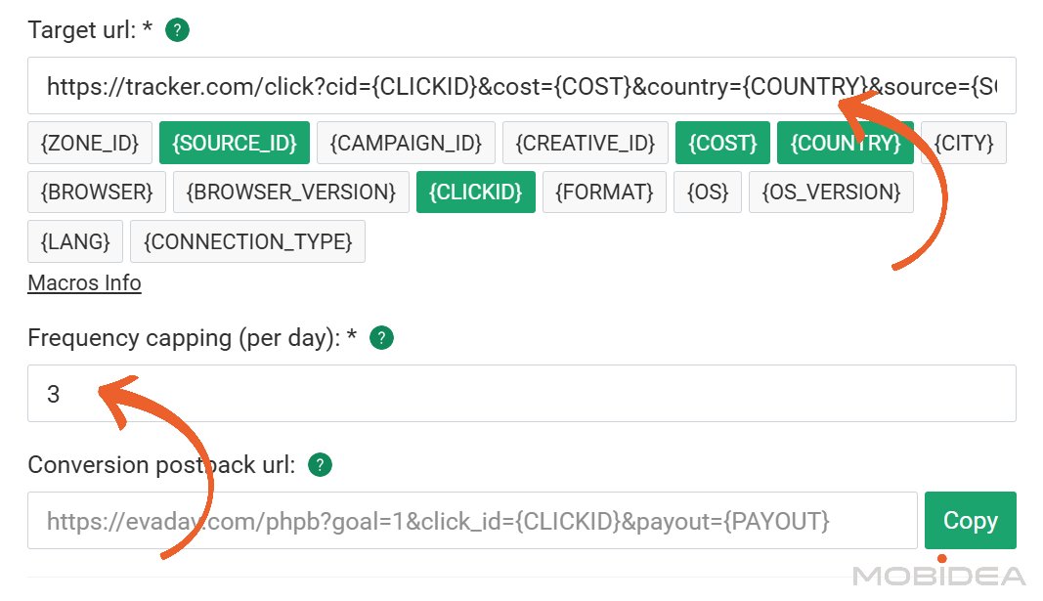Turn off the {CLICKID} macro
This screenshot has height=601, width=1043.
point(476,193)
